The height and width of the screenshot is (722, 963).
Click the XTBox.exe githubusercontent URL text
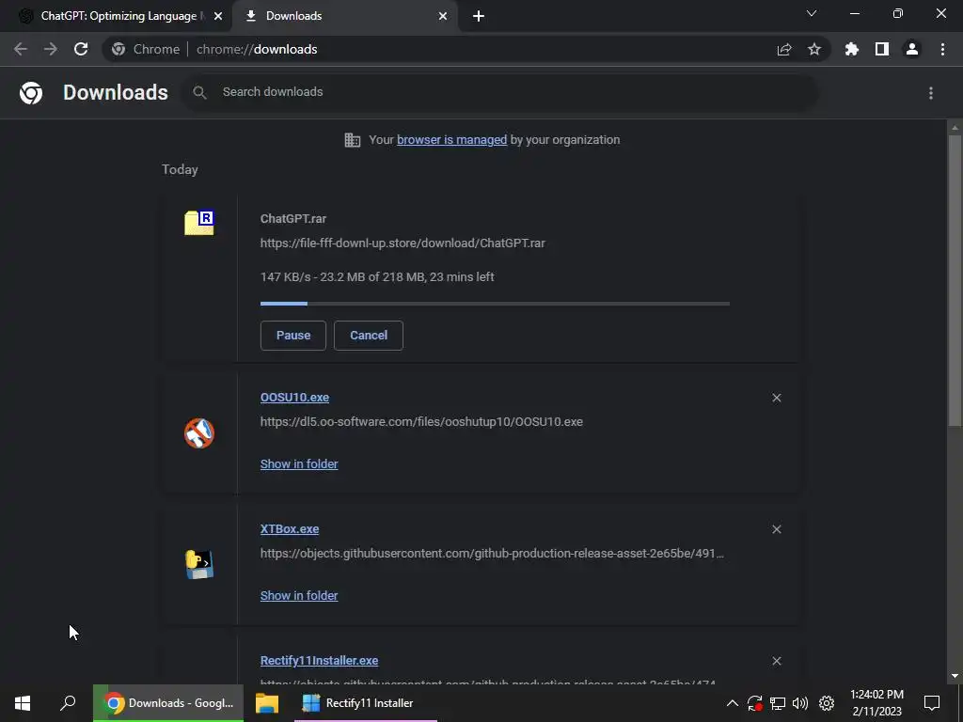492,554
